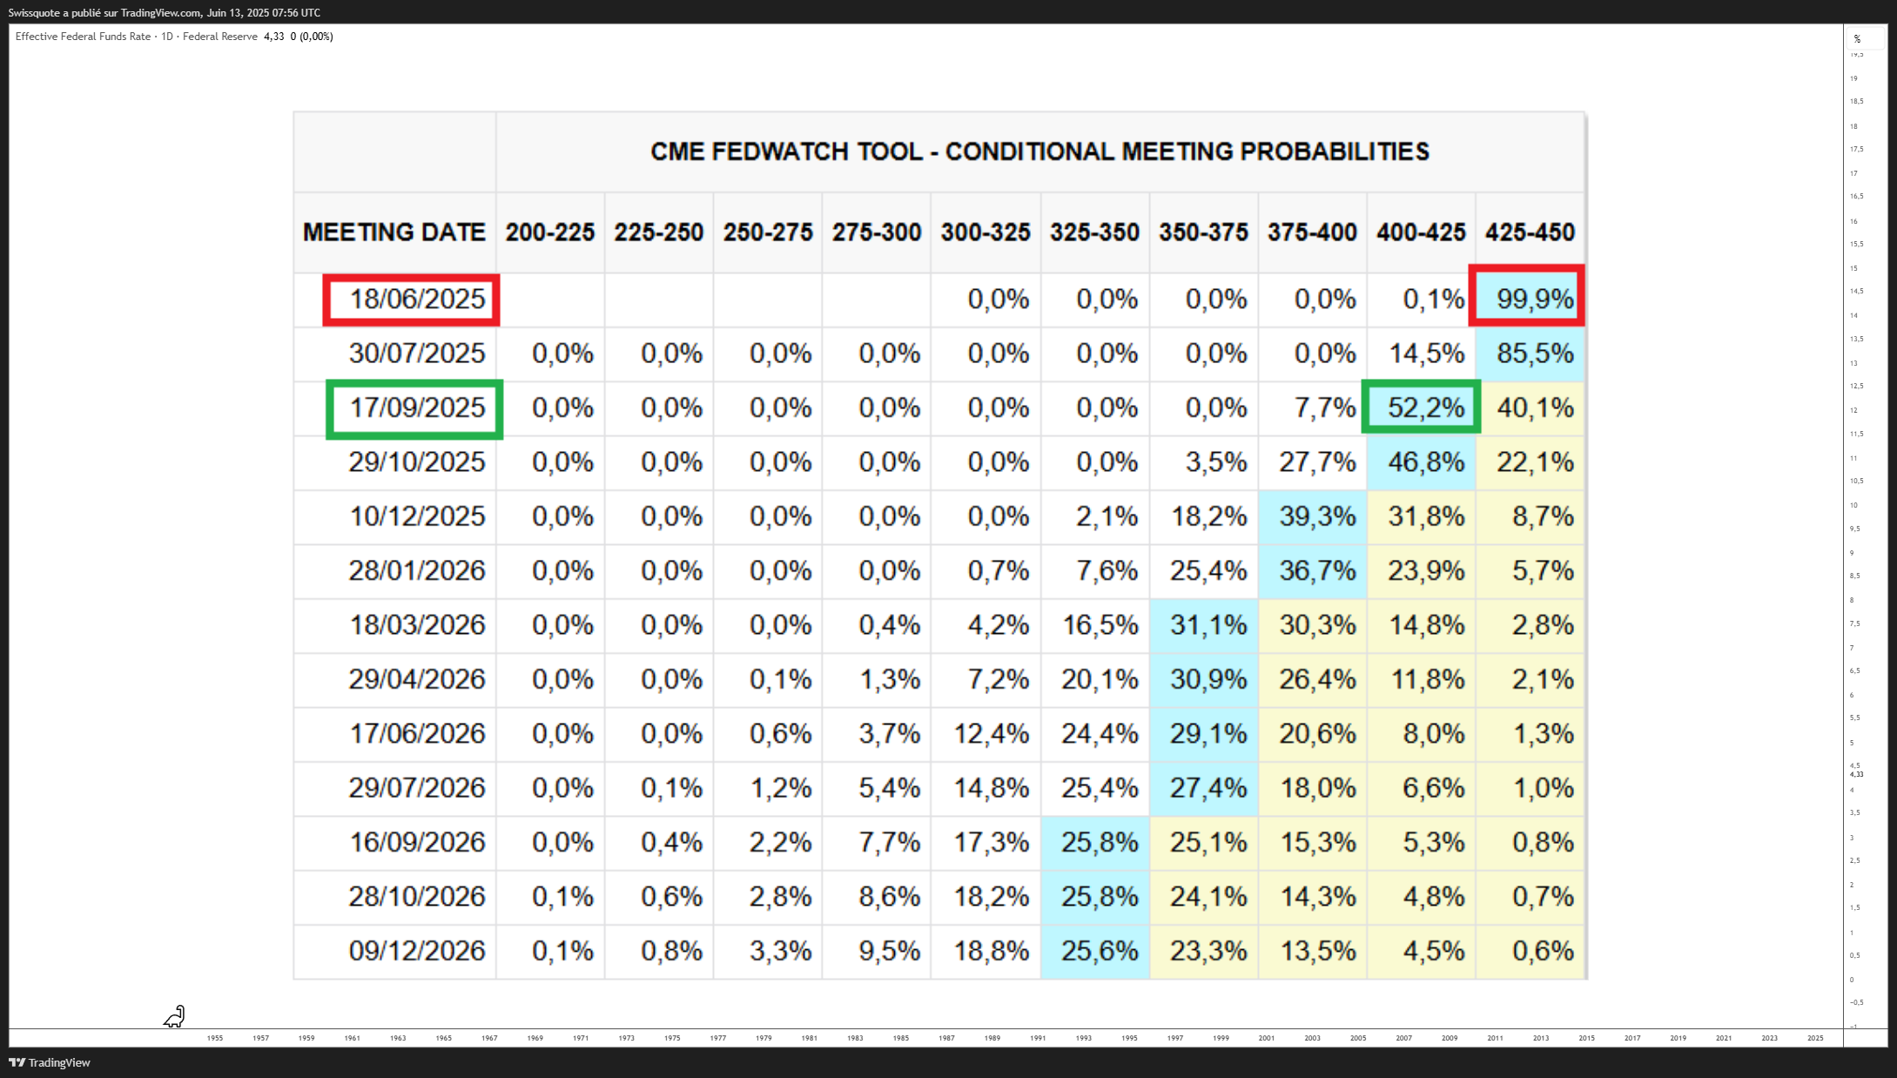Screen dimensions: 1897x1078
Task: Click the 350-375 column header
Action: [1203, 232]
